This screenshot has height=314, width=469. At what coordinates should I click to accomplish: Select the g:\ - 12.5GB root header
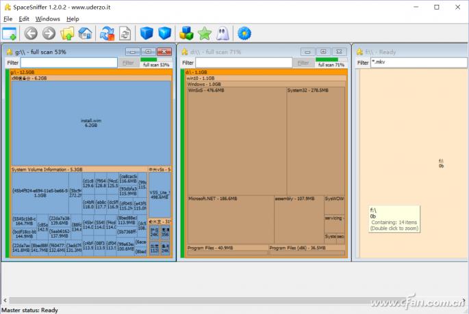point(91,72)
